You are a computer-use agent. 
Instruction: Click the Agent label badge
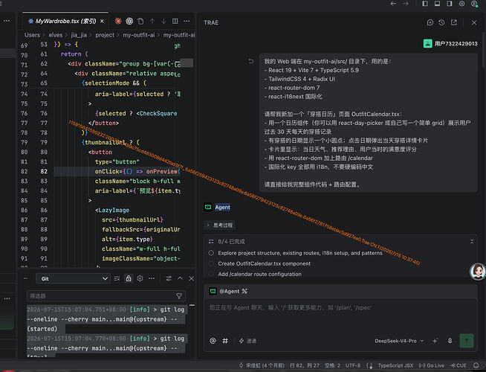[222, 208]
